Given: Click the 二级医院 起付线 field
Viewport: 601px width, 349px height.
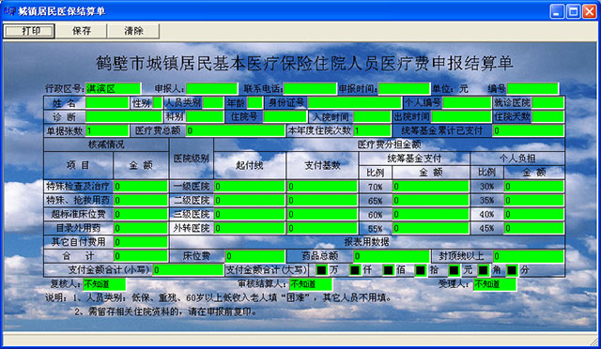Looking at the screenshot, I should point(250,200).
